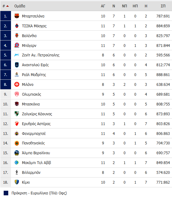172x199 pixels.
Task: Click the Bayern team logo
Action: pyautogui.click(x=17, y=45)
